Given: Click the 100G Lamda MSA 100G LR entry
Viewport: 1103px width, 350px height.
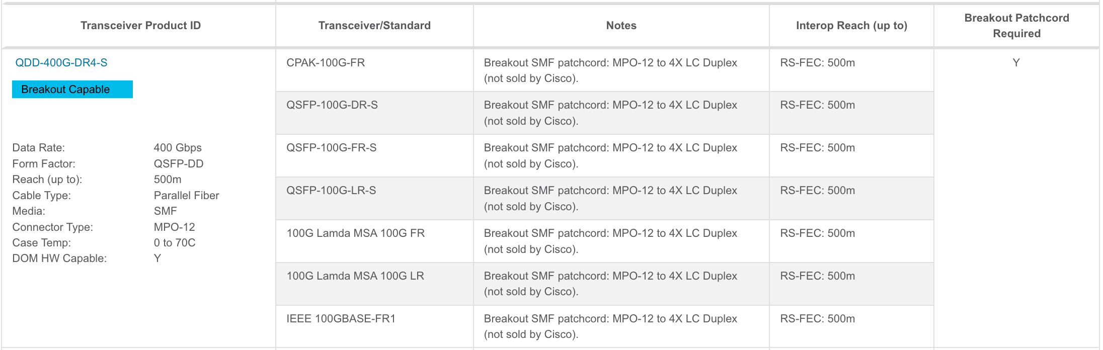Looking at the screenshot, I should click(355, 276).
